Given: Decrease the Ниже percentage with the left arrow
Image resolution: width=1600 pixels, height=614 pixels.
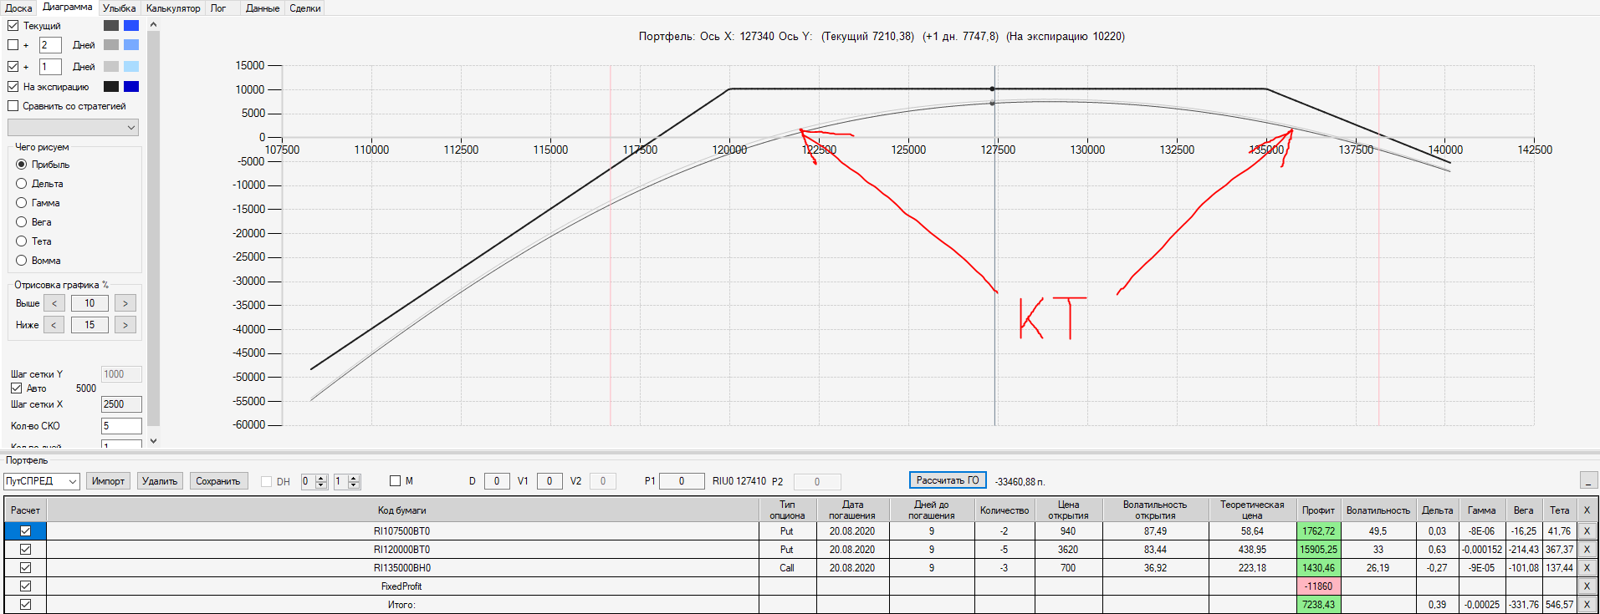Looking at the screenshot, I should pos(54,325).
